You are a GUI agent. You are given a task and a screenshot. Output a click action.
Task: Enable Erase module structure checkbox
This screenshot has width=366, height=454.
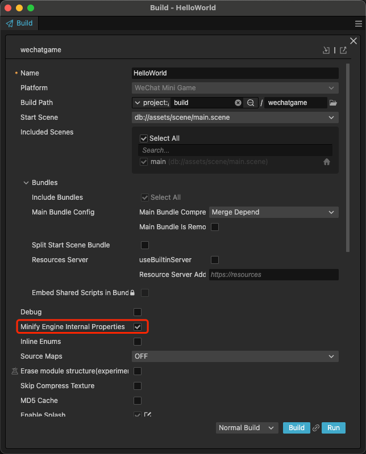tap(138, 371)
